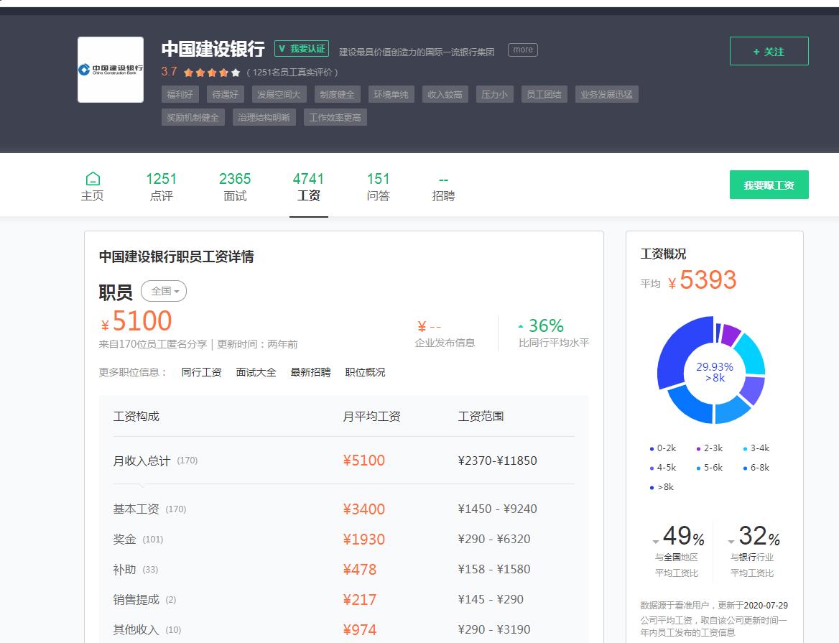Click the 我要曝工资 green button
The width and height of the screenshot is (839, 643).
click(x=769, y=184)
